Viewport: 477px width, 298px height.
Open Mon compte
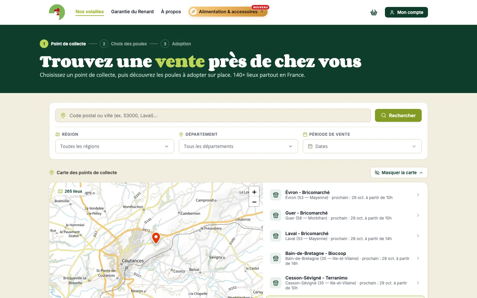tap(406, 12)
